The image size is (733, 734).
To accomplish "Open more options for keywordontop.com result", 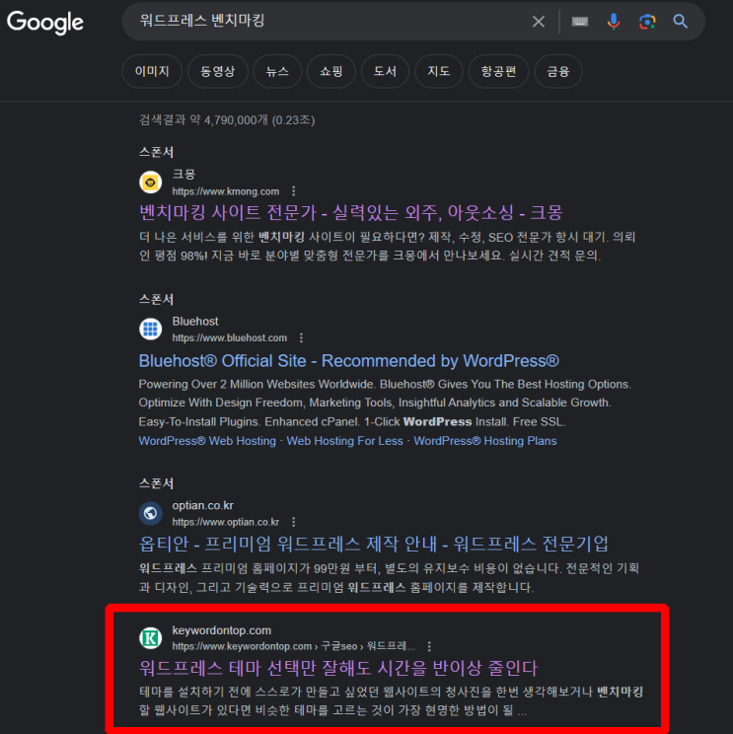I will click(x=429, y=646).
